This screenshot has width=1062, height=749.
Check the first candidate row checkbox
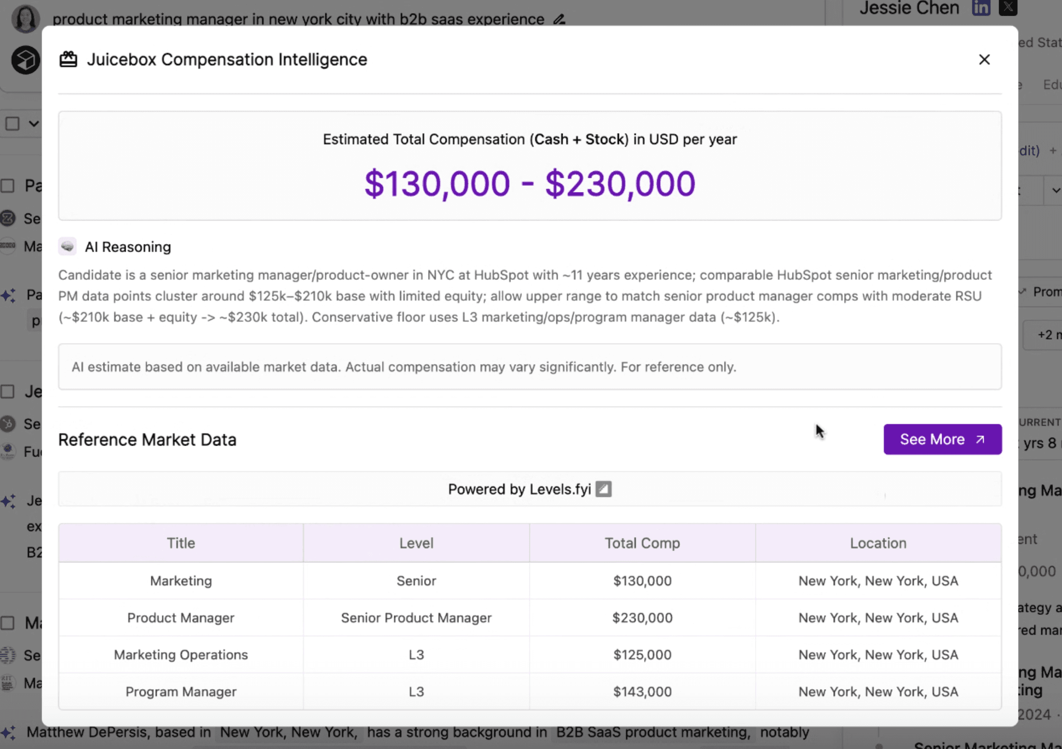coord(7,186)
